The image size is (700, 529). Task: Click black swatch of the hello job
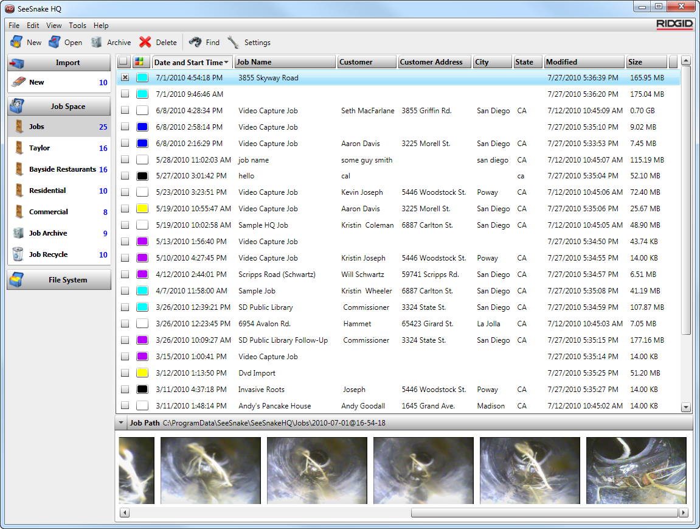142,176
